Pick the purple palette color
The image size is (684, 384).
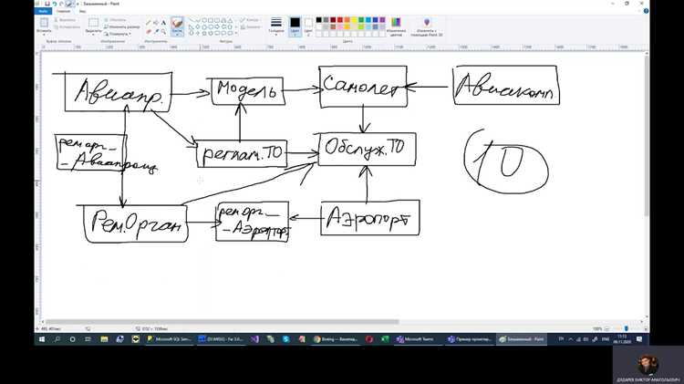point(382,20)
